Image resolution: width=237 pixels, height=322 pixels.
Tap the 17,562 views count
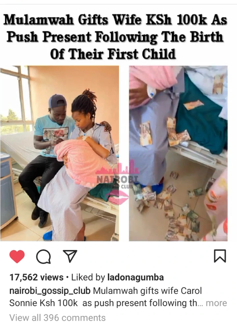37,278
